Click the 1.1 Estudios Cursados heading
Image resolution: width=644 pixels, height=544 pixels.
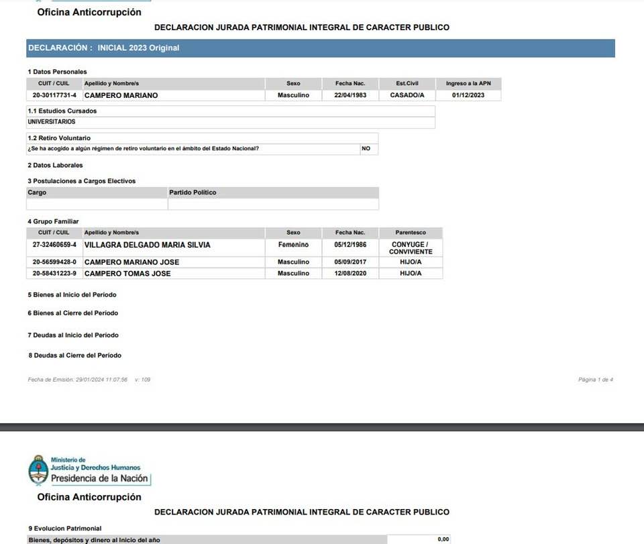(62, 111)
